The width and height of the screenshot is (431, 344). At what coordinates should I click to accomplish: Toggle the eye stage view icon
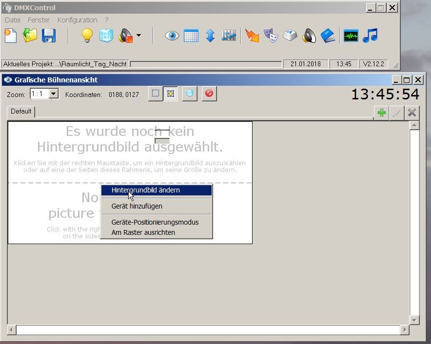172,36
